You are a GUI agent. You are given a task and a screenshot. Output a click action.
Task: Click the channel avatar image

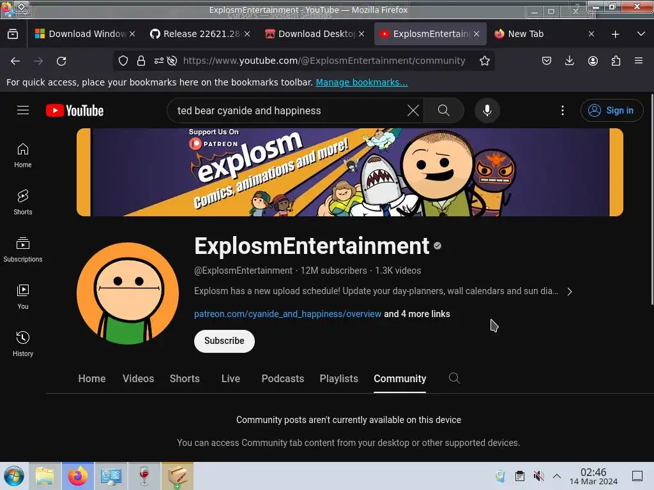point(128,293)
